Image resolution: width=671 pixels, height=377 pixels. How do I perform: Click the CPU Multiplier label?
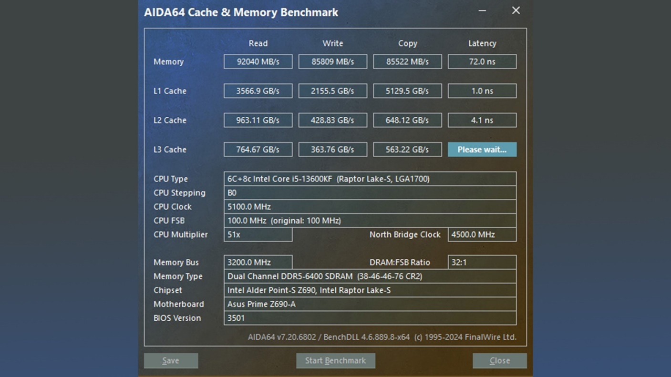click(181, 235)
